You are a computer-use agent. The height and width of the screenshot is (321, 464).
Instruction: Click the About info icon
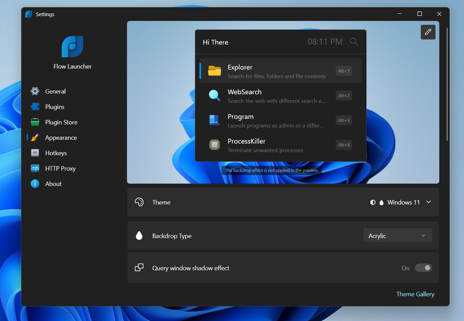[35, 184]
